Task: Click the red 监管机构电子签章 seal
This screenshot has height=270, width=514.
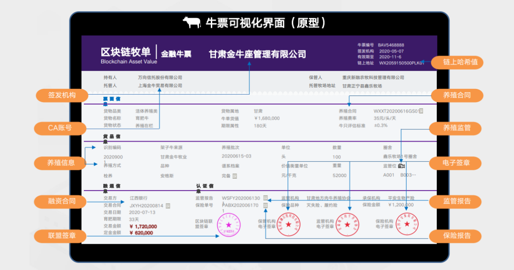Action: [347, 224]
